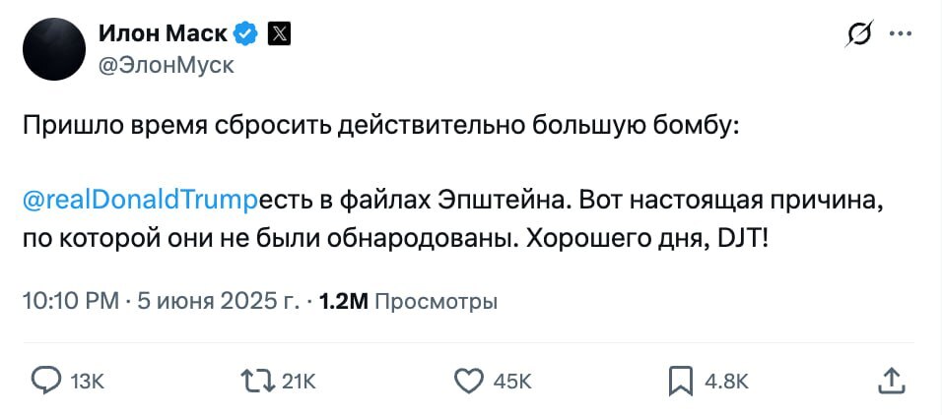Like the tweet with the heart icon
Image resolution: width=942 pixels, height=415 pixels.
(x=470, y=380)
